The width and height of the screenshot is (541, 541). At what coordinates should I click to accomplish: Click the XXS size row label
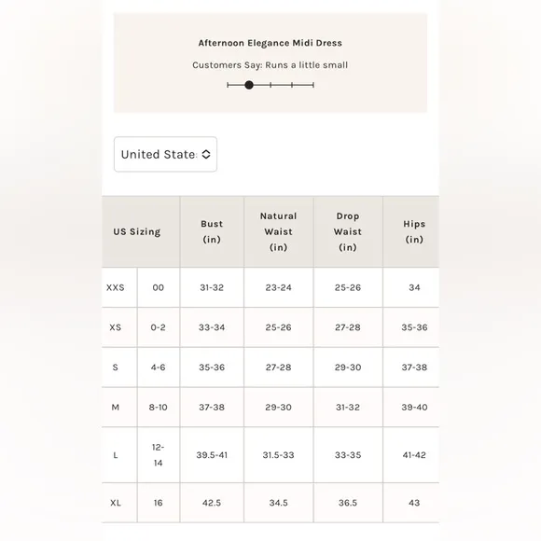point(116,287)
